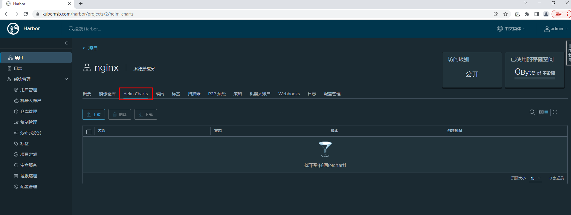Sort by 创建时间 column header
571x215 pixels.
pyautogui.click(x=455, y=131)
